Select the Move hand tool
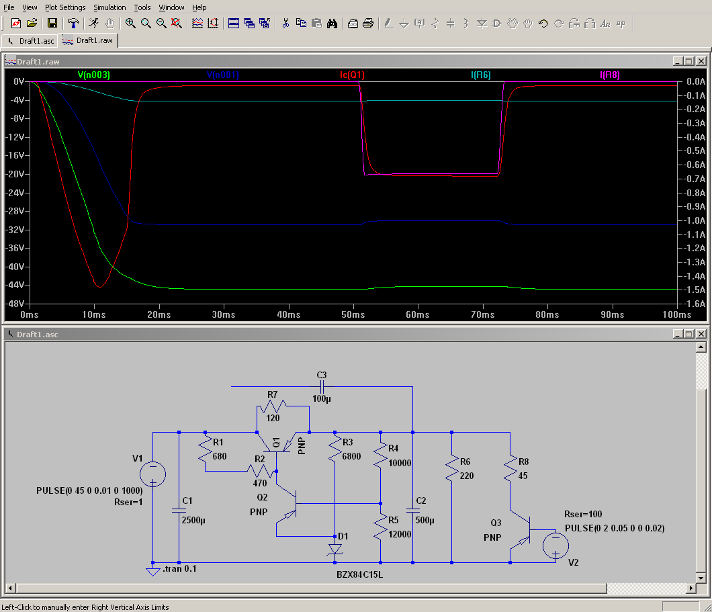This screenshot has height=612, width=712. [513, 23]
